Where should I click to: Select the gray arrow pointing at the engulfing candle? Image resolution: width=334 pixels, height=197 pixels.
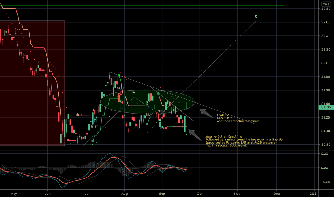coord(195,135)
